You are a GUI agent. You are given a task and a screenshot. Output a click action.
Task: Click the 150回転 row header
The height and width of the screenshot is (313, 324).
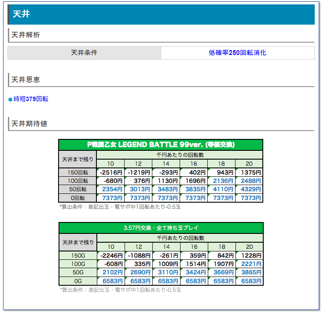point(77,172)
